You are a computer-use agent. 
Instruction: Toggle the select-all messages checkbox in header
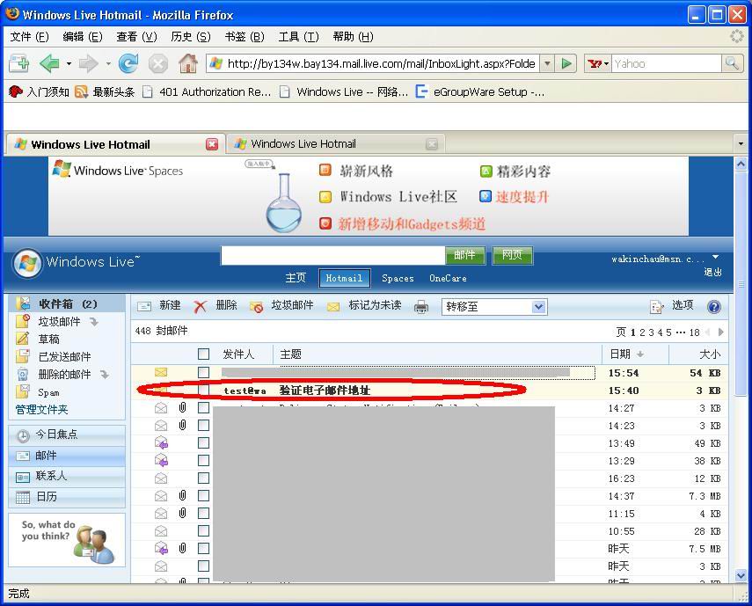[x=203, y=354]
